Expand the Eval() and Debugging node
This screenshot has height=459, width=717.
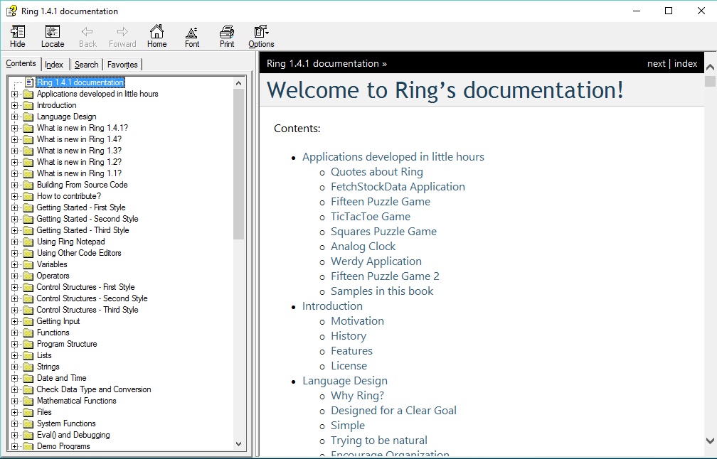pos(15,436)
